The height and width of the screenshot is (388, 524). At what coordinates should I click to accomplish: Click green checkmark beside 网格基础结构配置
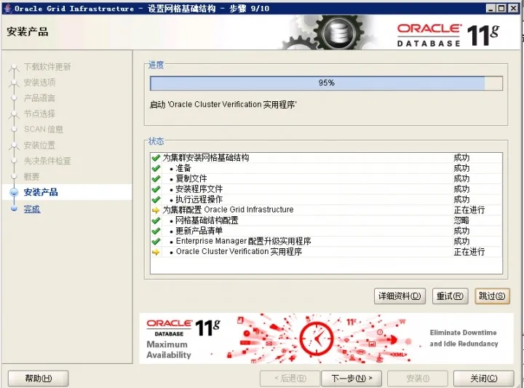click(156, 221)
